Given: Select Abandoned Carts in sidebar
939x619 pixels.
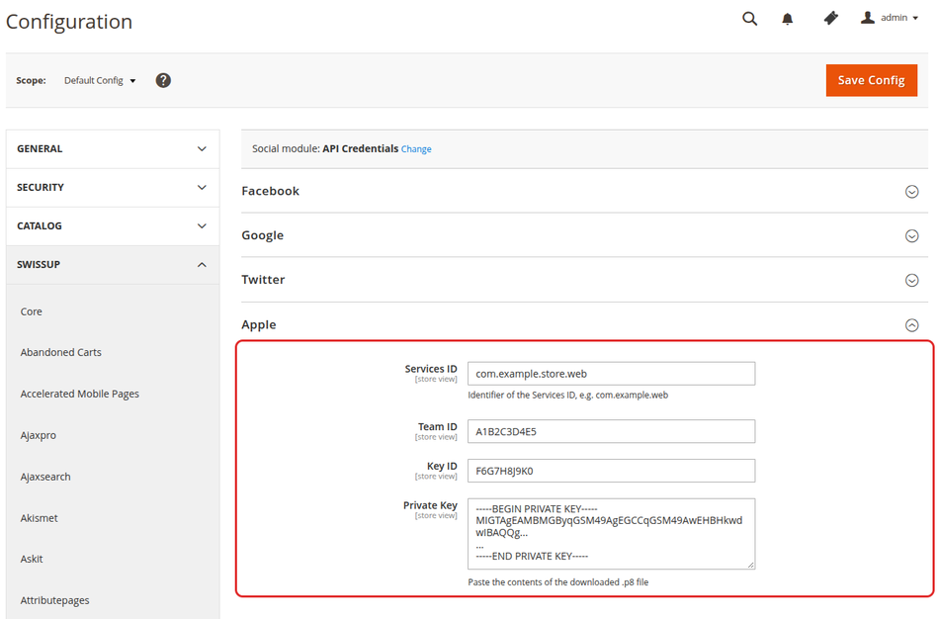Looking at the screenshot, I should 60,352.
